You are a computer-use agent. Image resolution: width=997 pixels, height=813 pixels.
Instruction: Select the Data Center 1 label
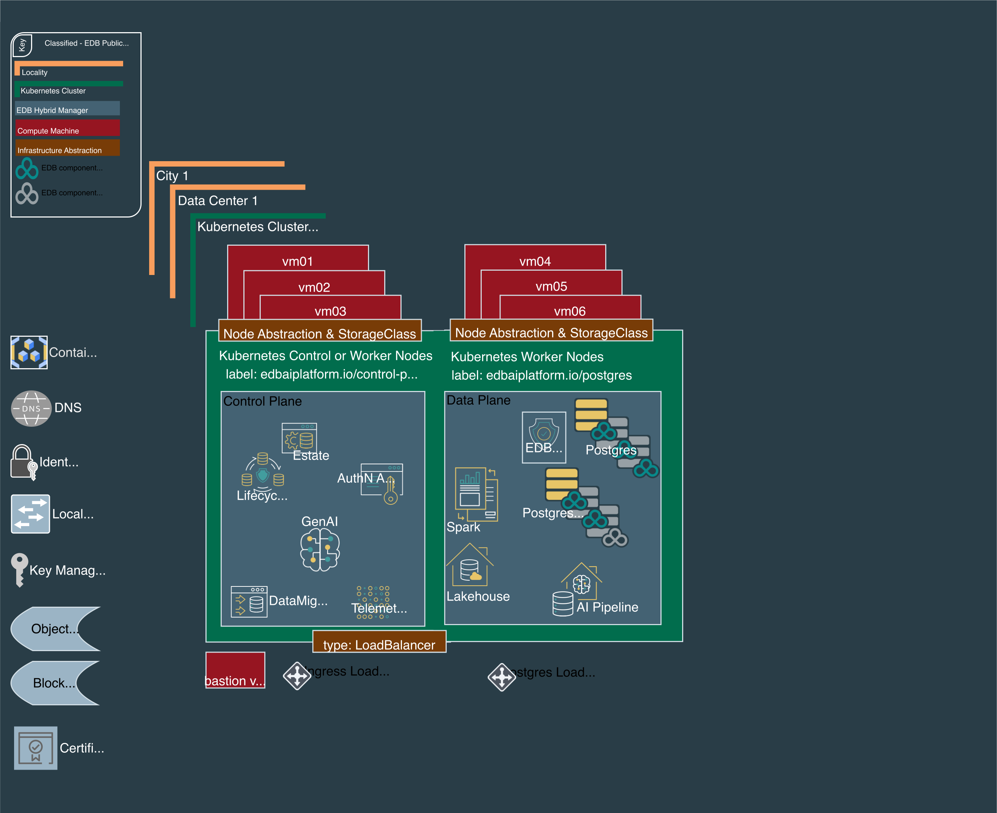point(218,201)
